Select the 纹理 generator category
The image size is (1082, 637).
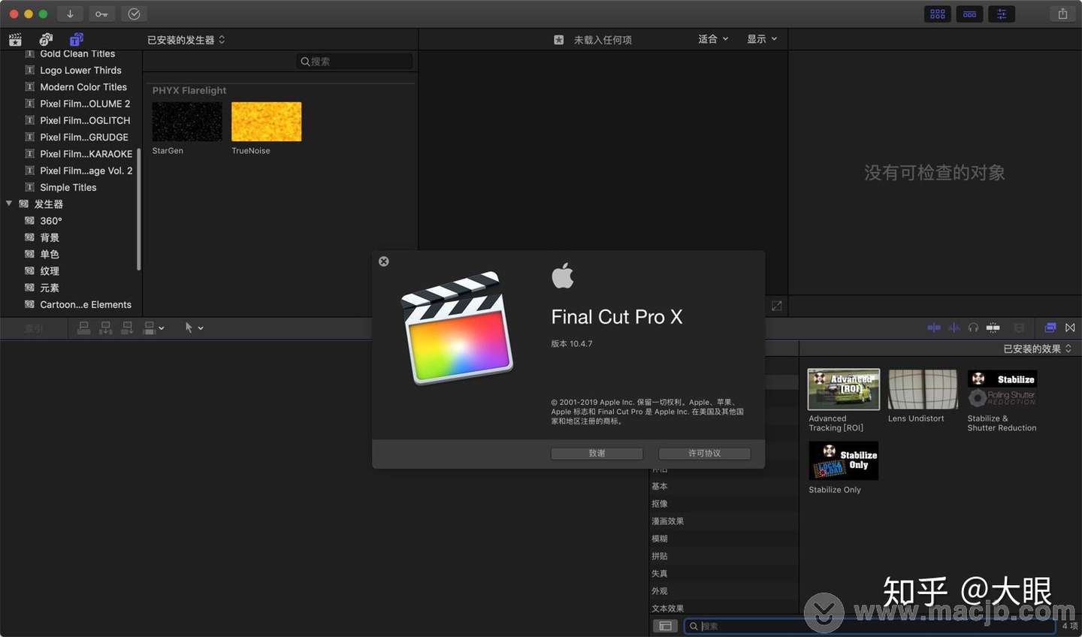tap(50, 271)
